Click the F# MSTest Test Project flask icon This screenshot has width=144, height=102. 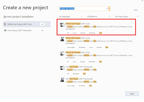[62, 53]
